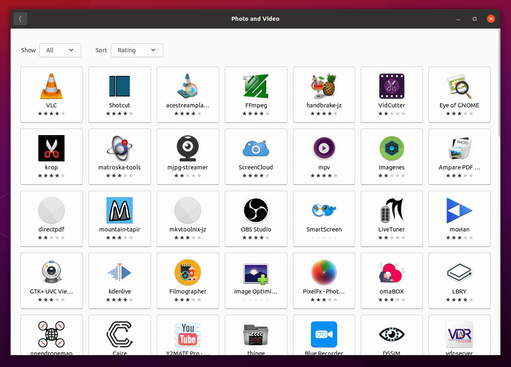Select the GTK+ UVC Viewer webcam icon
This screenshot has width=511, height=367.
(51, 272)
